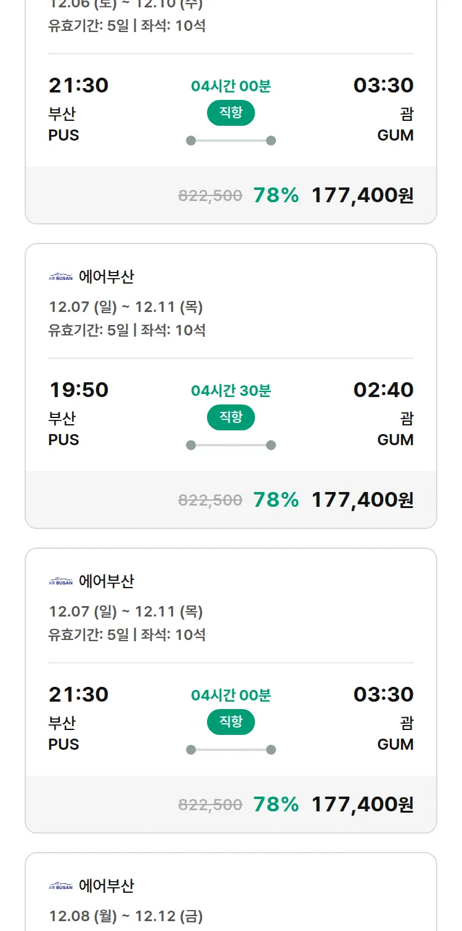
Task: Tap the 직항 badge on the topmost flight card
Action: pyautogui.click(x=230, y=113)
